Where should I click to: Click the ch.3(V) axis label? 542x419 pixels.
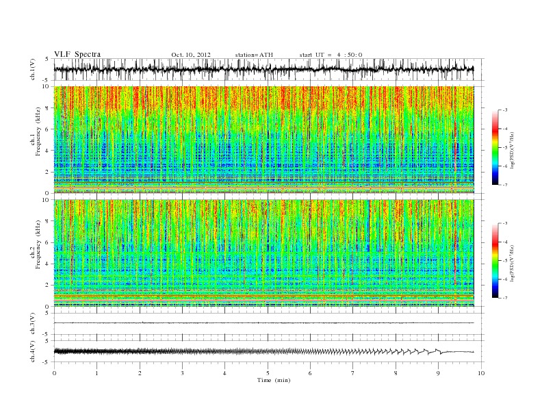pos(33,324)
